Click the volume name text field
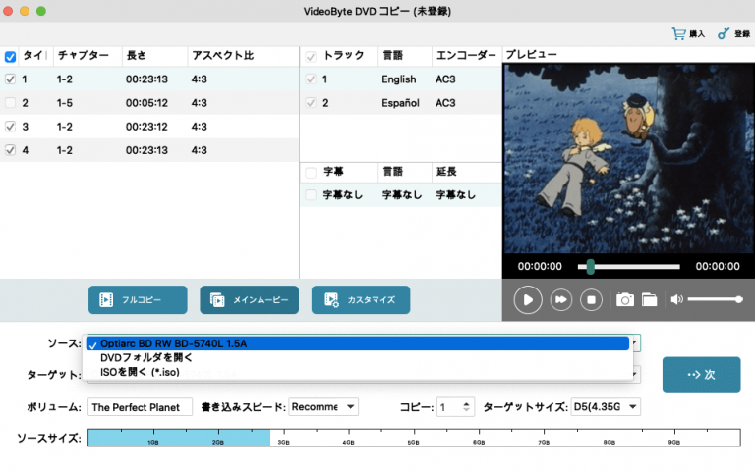 coord(139,406)
